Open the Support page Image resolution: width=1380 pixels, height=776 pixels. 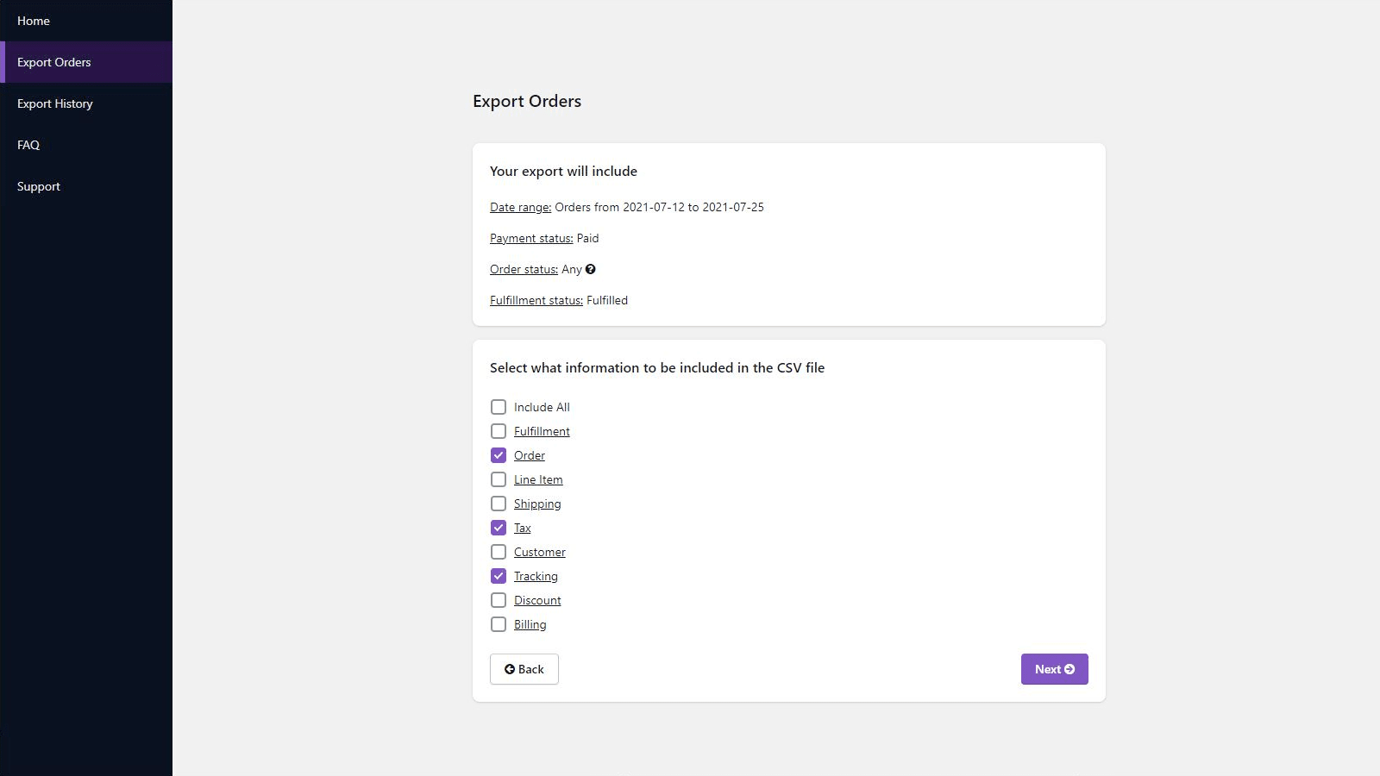pos(39,186)
